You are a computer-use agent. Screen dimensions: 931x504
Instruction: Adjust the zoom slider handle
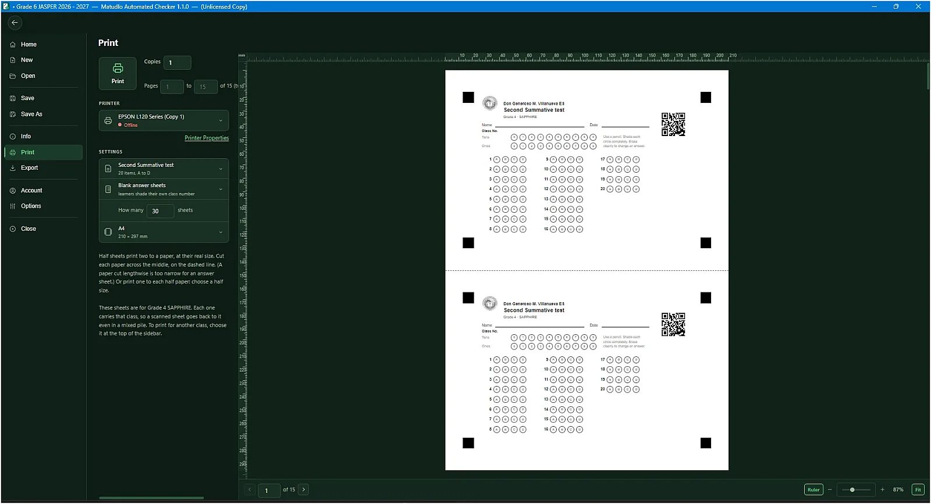(852, 489)
